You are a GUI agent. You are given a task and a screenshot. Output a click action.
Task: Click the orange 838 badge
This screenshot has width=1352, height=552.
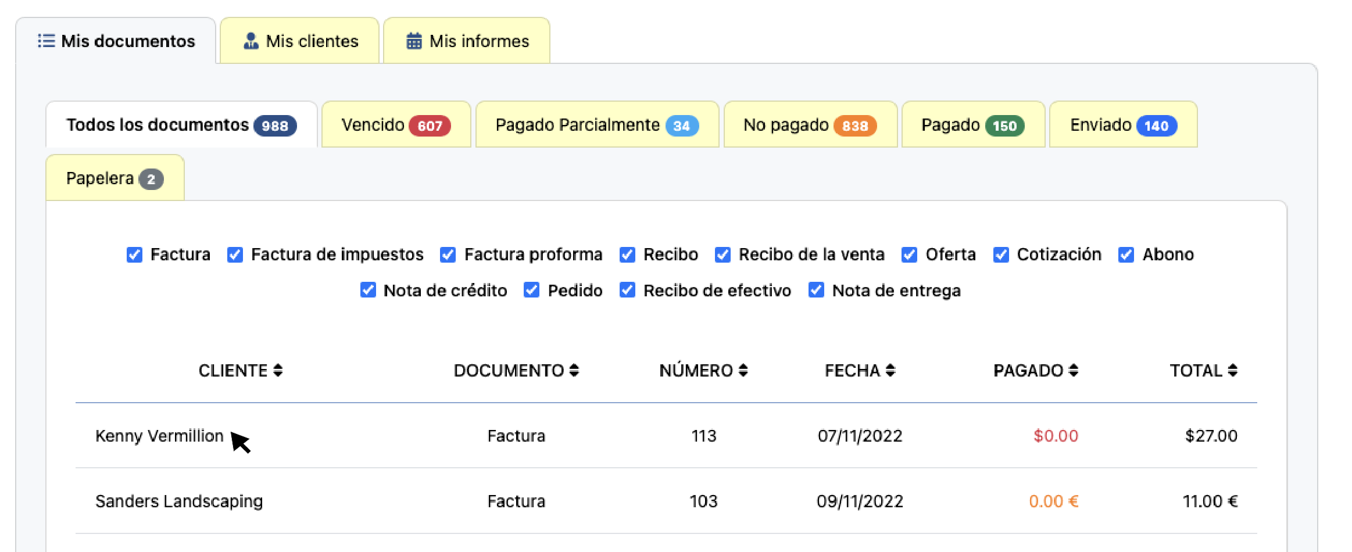tap(855, 126)
